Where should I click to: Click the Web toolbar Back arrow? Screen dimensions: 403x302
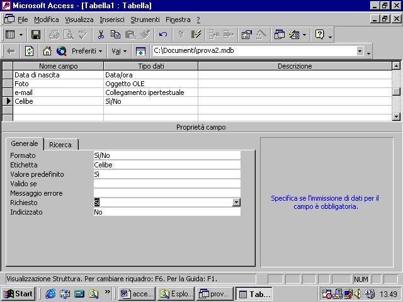point(11,52)
